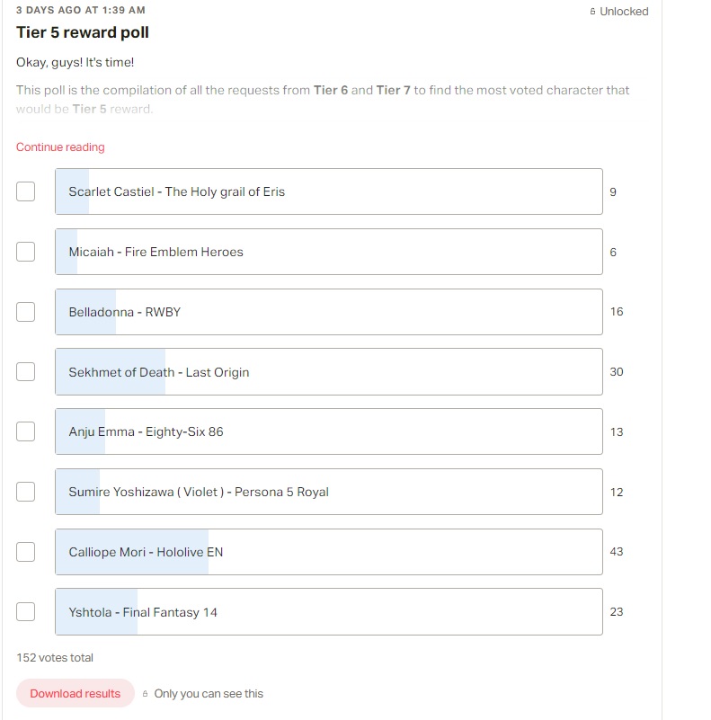711x720 pixels.
Task: Click the post timestamp 3 days ago
Action: point(81,10)
